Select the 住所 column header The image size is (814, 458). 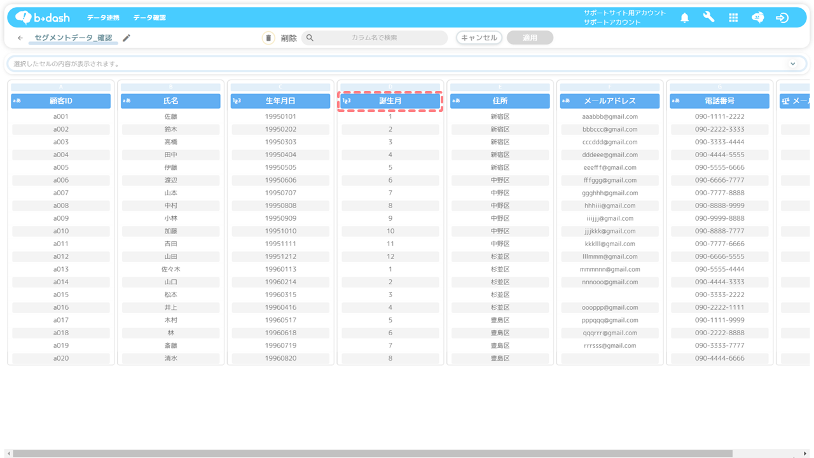(500, 101)
